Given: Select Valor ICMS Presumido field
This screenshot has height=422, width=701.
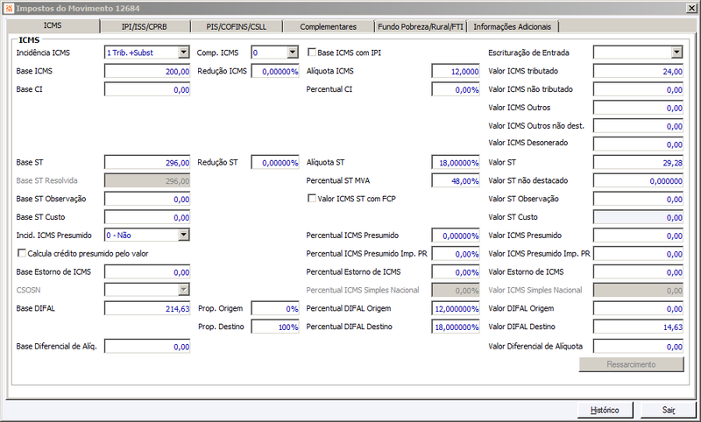Looking at the screenshot, I should point(639,236).
